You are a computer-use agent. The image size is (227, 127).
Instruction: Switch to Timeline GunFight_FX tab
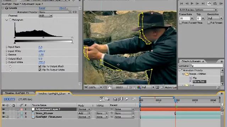[x=17, y=93]
